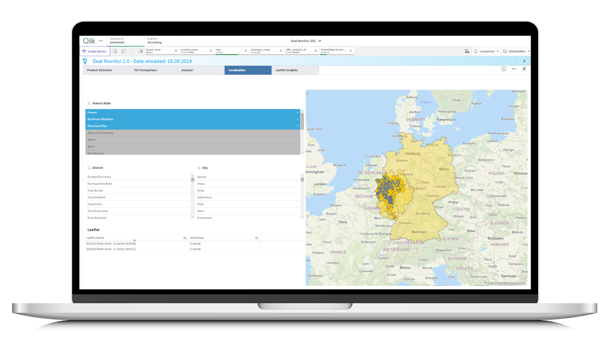Search within City filter
Image resolution: width=609 pixels, height=342 pixels.
(x=199, y=168)
